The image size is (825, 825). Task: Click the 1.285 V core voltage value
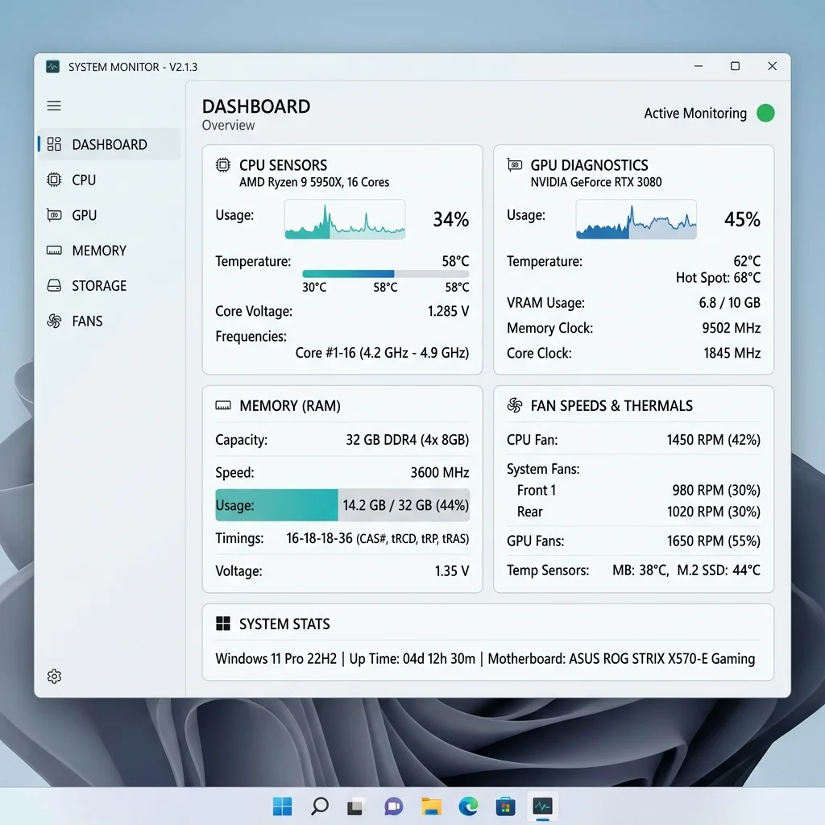(448, 311)
